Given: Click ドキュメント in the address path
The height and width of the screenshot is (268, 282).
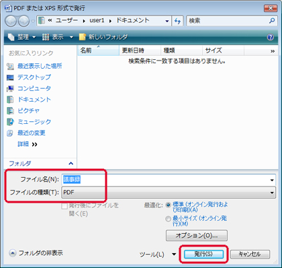Looking at the screenshot, I should (x=133, y=20).
